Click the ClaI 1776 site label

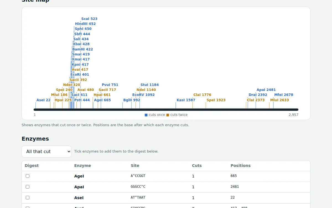pos(202,95)
